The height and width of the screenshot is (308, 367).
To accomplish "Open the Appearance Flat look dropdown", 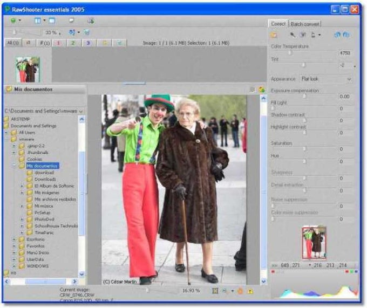I will point(327,79).
